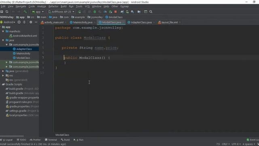Close the ModalClass.java tab
The height and width of the screenshot is (146, 259).
point(123,22)
